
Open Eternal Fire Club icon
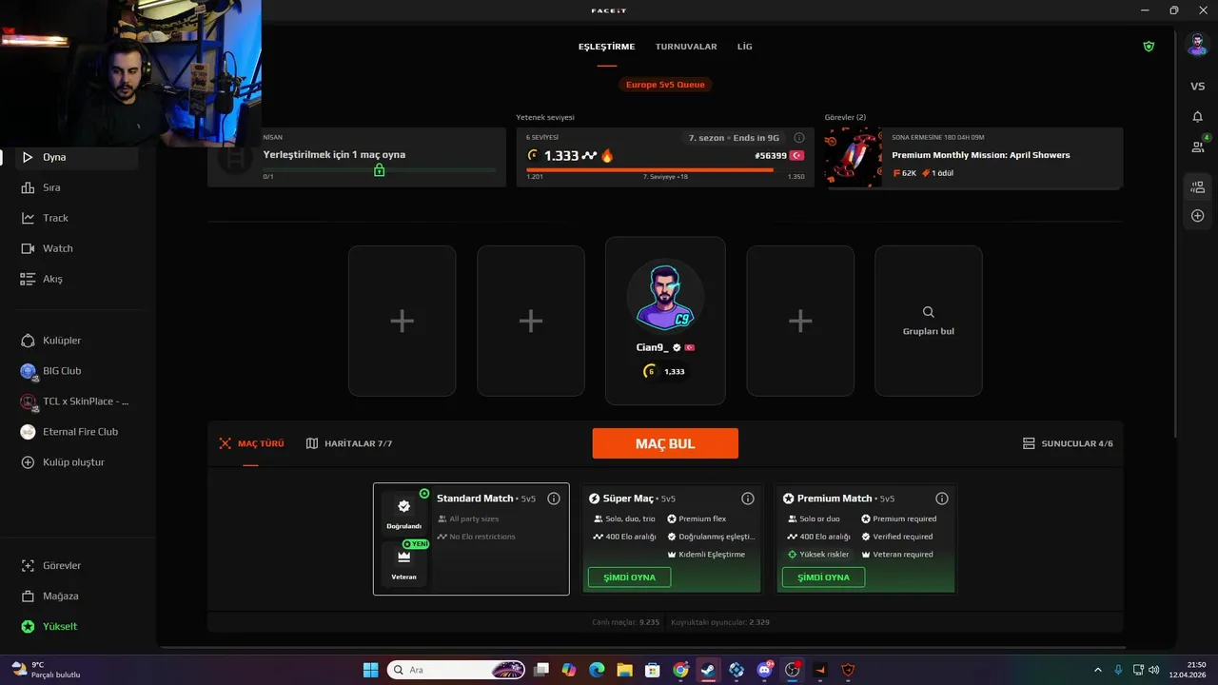[28, 432]
